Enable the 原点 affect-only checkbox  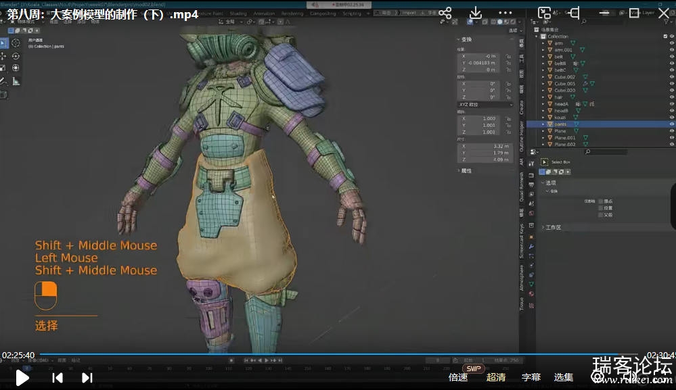(x=601, y=201)
